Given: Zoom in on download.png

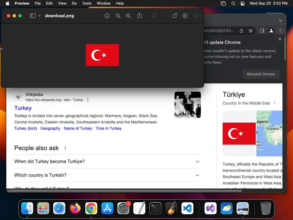Looking at the screenshot, I should (x=128, y=16).
